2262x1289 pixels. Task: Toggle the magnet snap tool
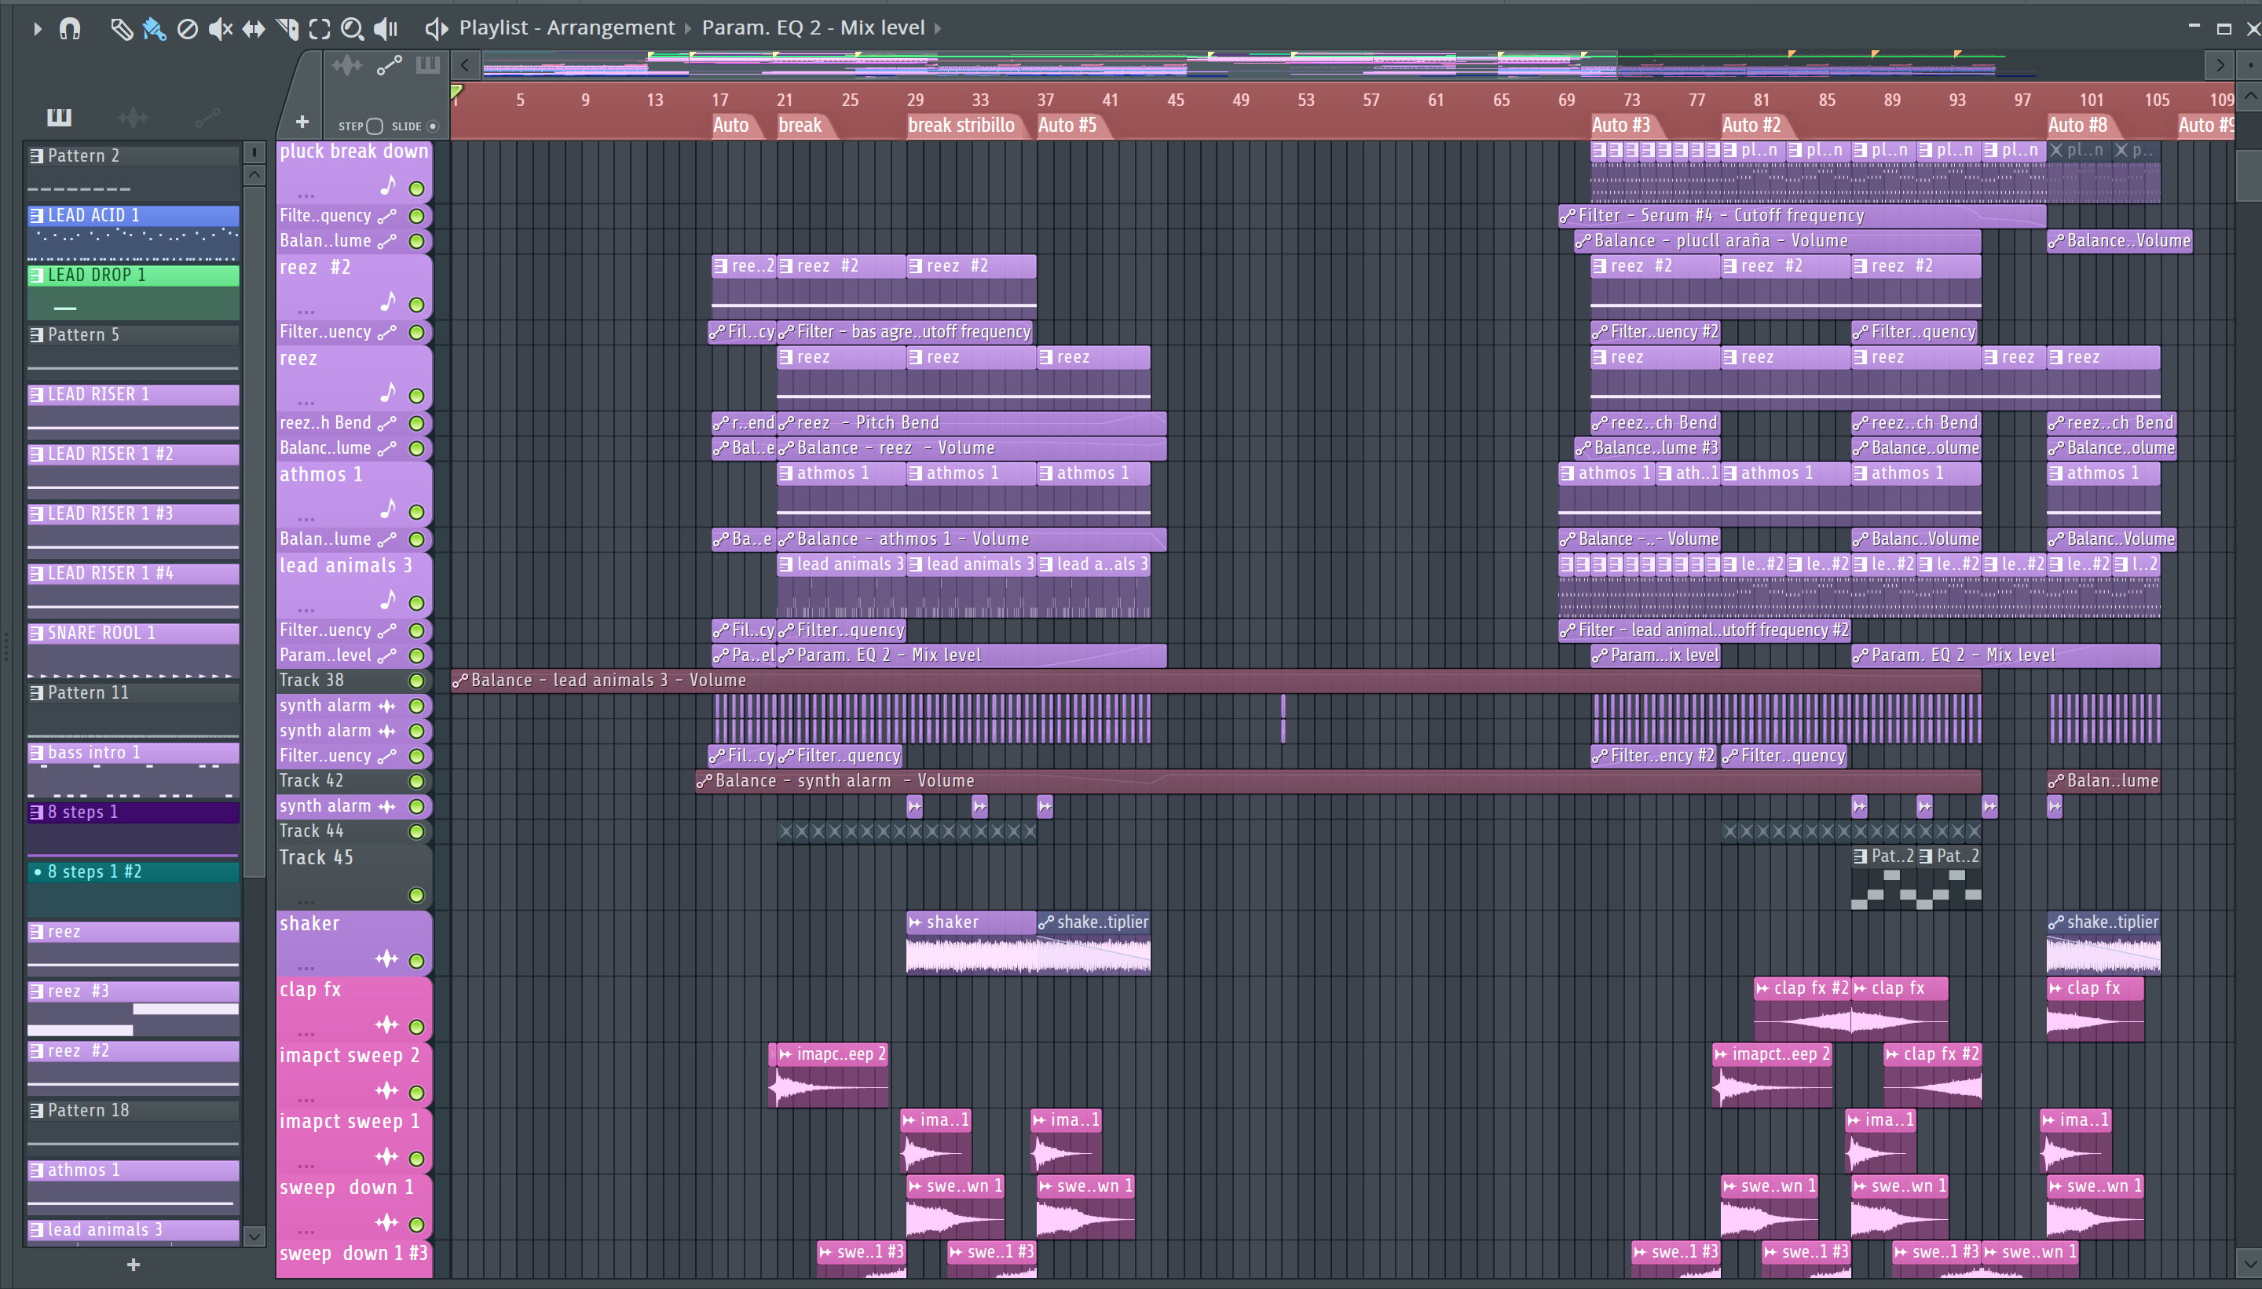point(70,29)
